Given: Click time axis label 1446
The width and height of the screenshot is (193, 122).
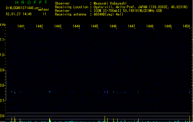Looking at the screenshot, I should pos(113,26).
